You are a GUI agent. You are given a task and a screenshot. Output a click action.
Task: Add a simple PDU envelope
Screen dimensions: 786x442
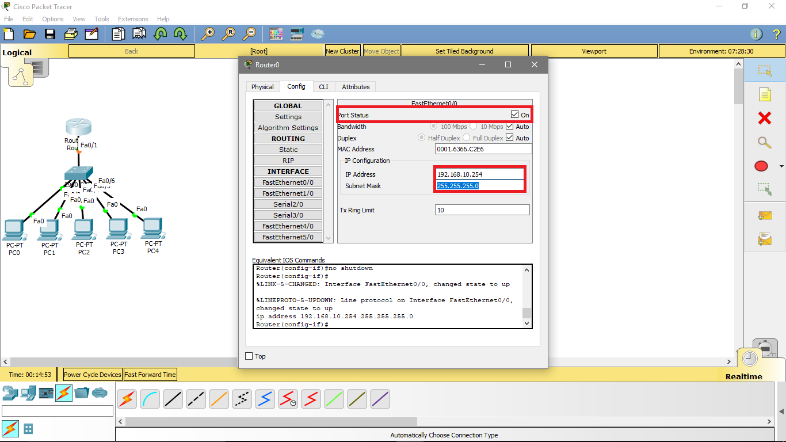765,215
